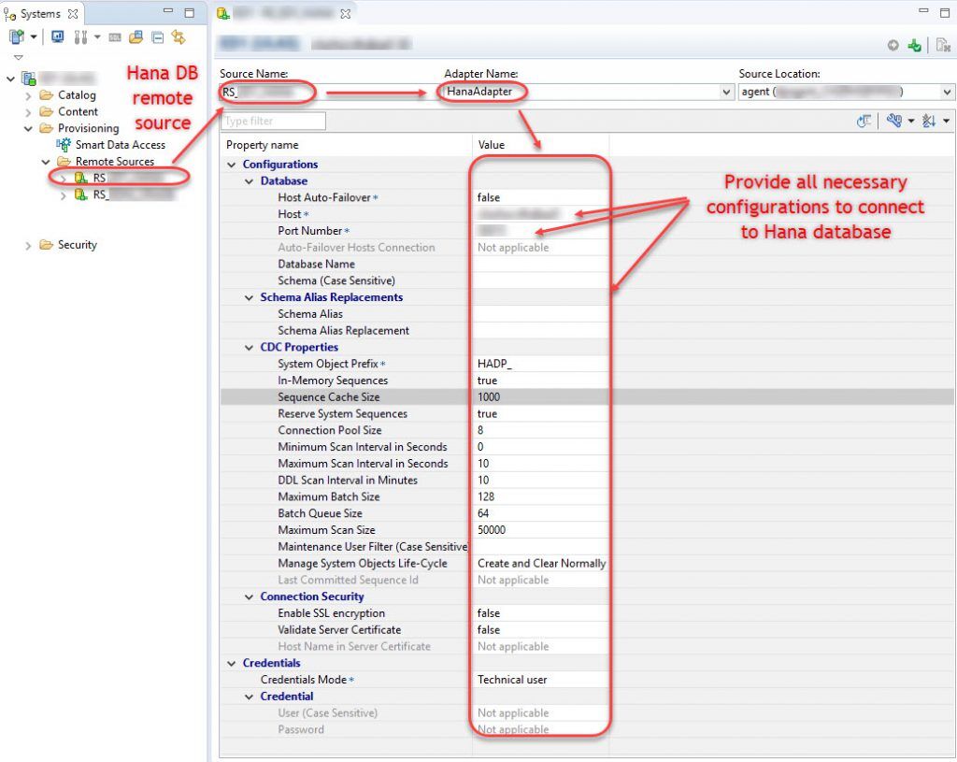957x762 pixels.
Task: Click the refresh properties icon
Action: pyautogui.click(x=864, y=121)
